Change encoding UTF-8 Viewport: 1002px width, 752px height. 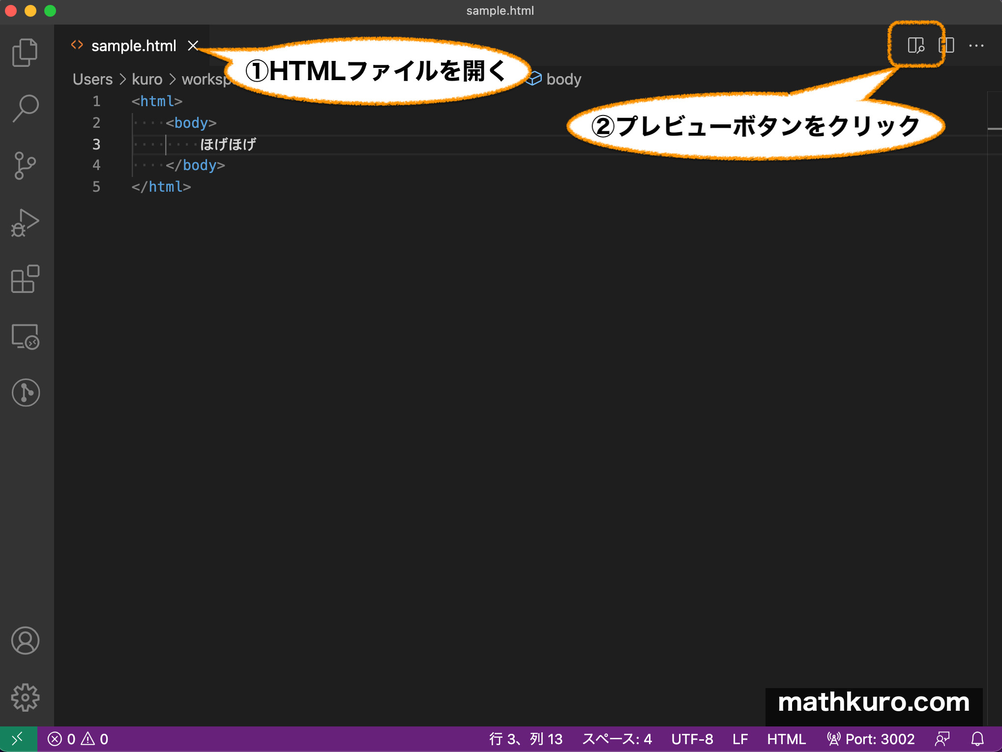[x=692, y=739]
